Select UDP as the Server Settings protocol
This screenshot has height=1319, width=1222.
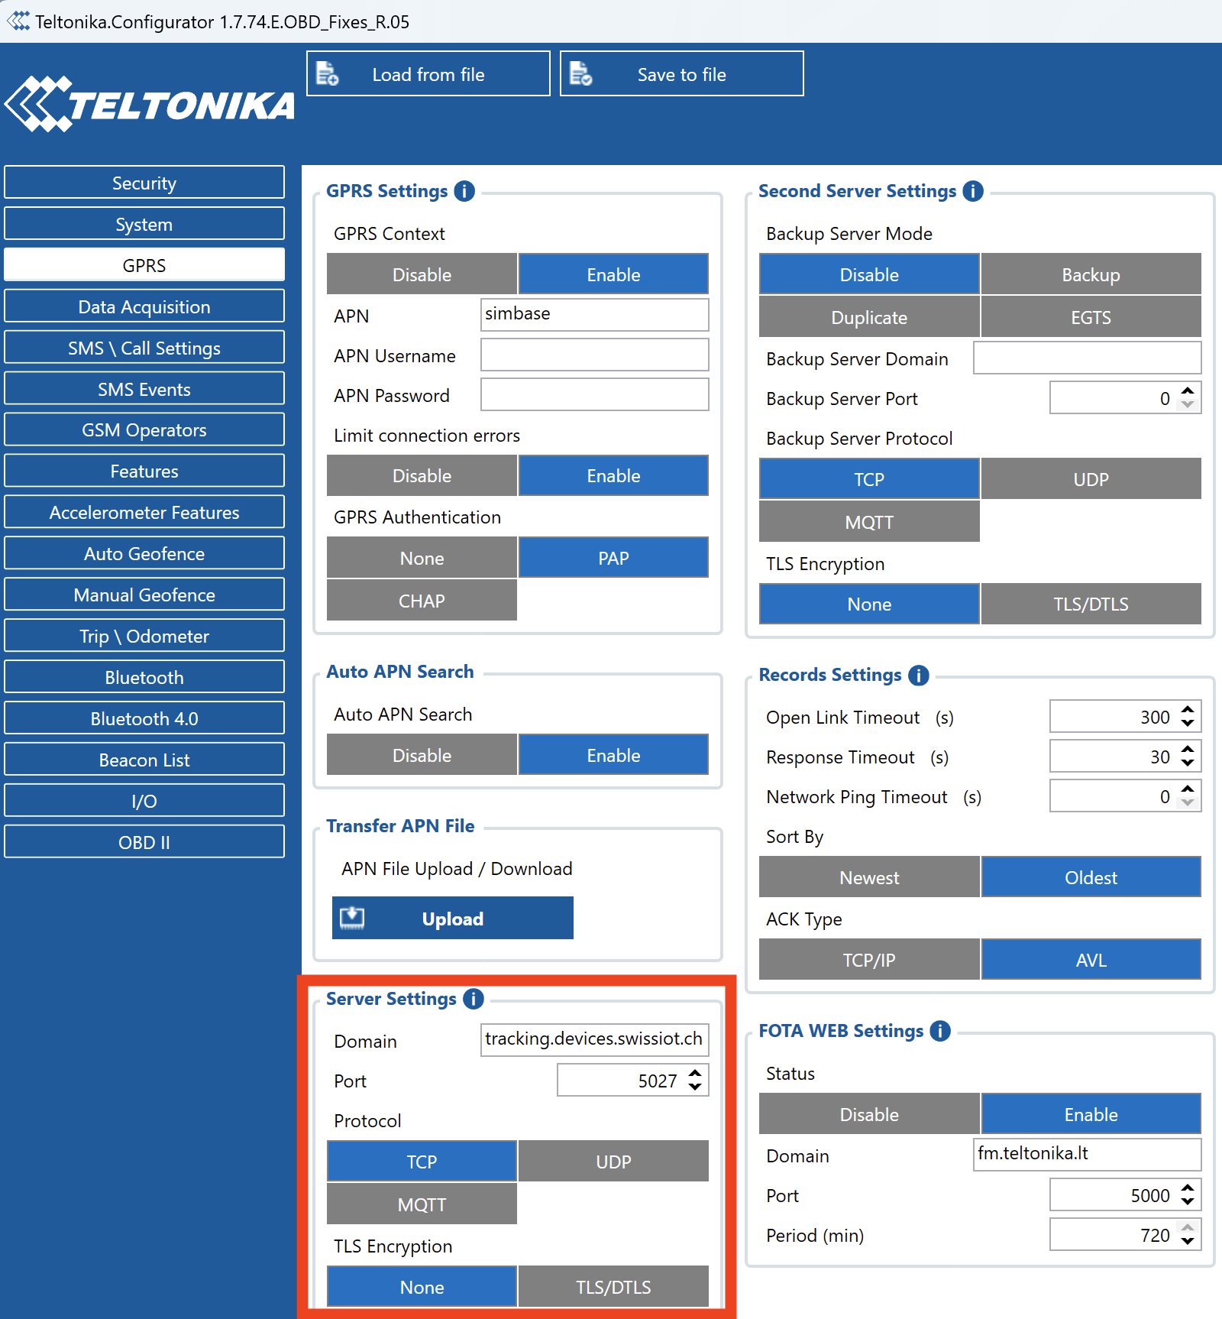(613, 1162)
